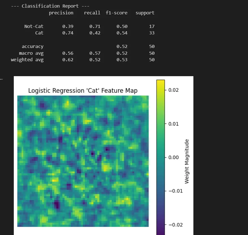
Task: Click macro avg f1-score 0.52
Action: pyautogui.click(x=122, y=53)
